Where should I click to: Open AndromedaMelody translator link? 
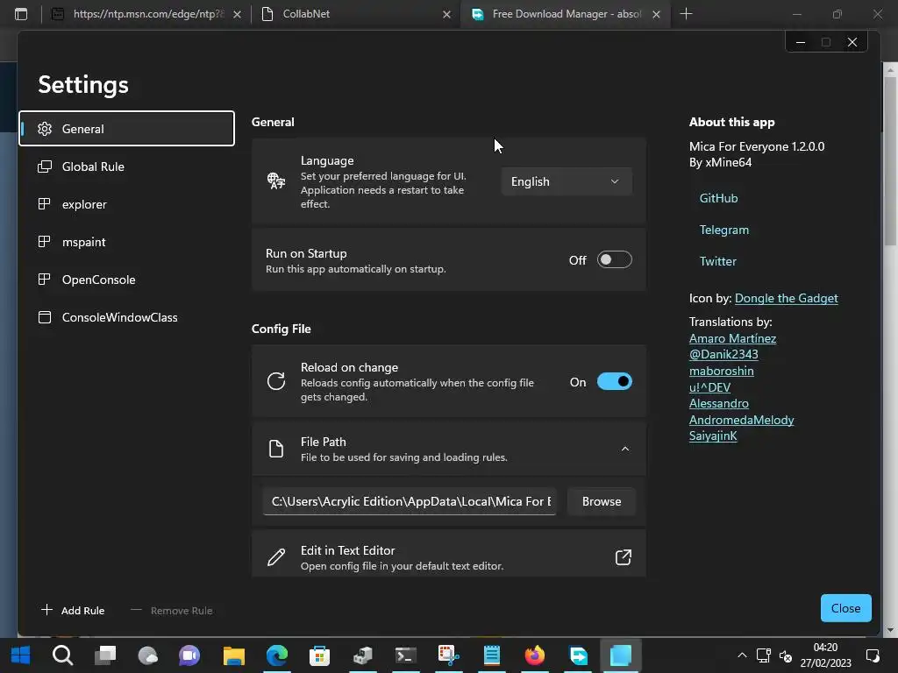tap(741, 420)
